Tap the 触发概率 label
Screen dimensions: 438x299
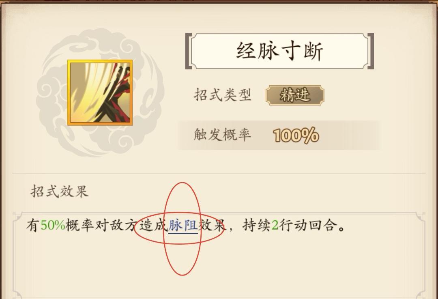(223, 135)
